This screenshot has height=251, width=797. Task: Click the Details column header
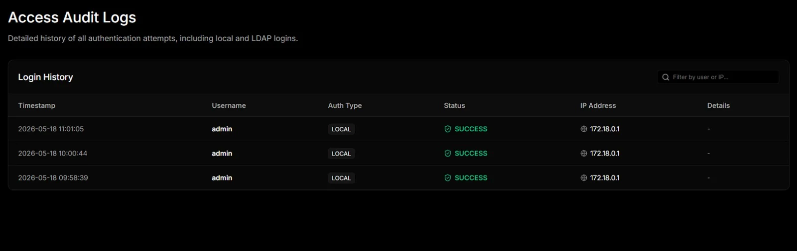tap(718, 105)
